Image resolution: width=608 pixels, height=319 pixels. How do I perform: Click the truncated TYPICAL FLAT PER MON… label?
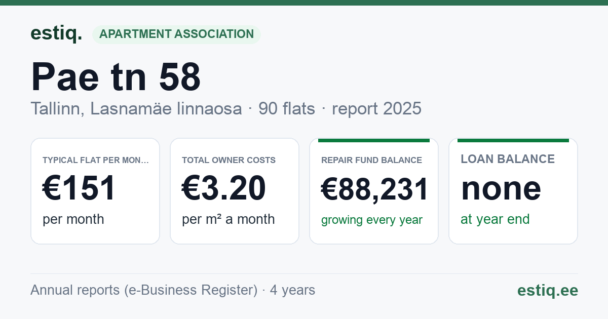click(x=96, y=160)
